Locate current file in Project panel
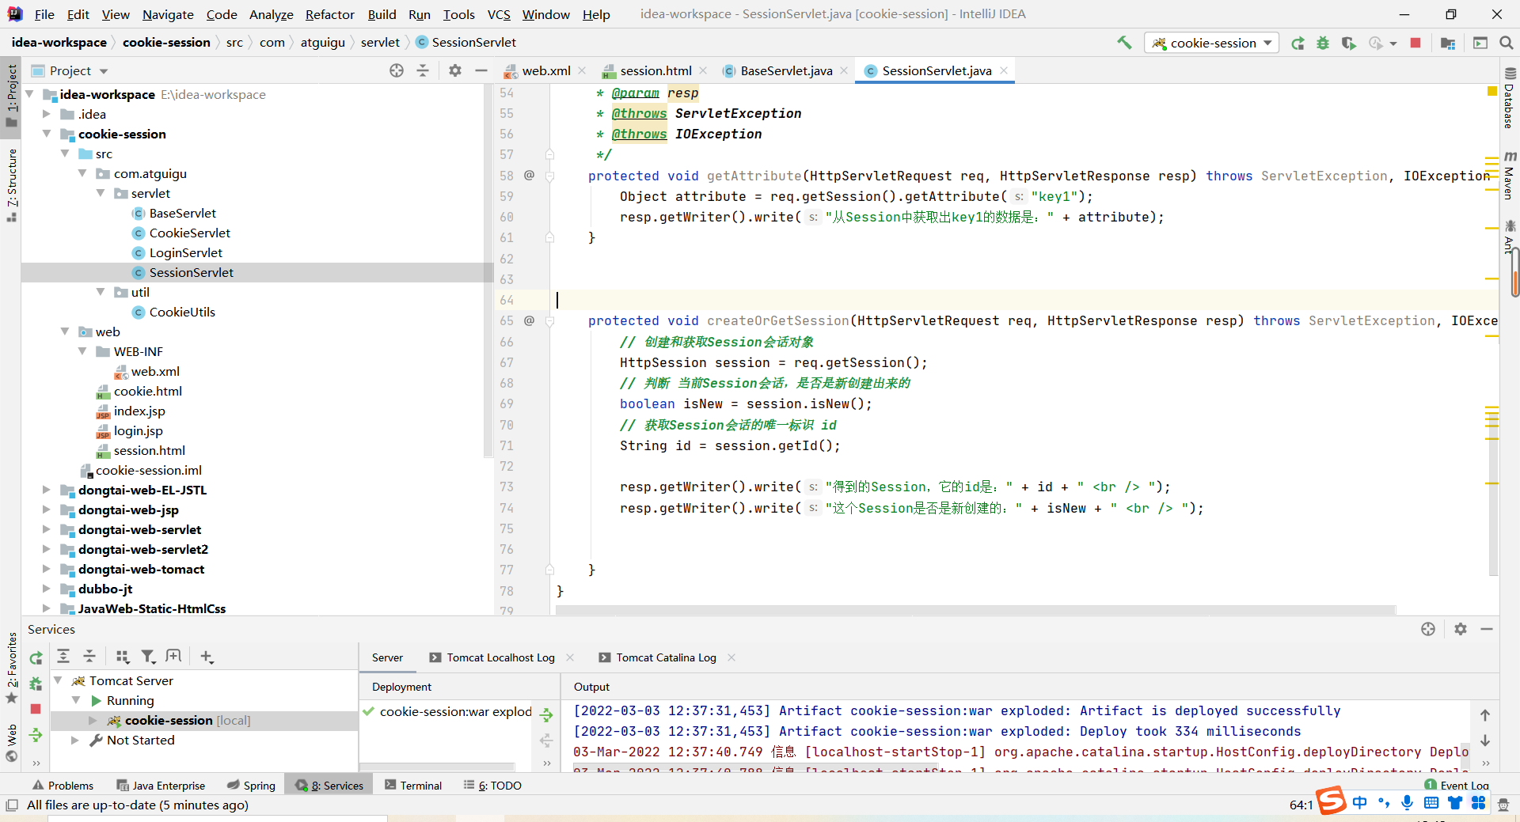Image resolution: width=1520 pixels, height=822 pixels. coord(397,70)
